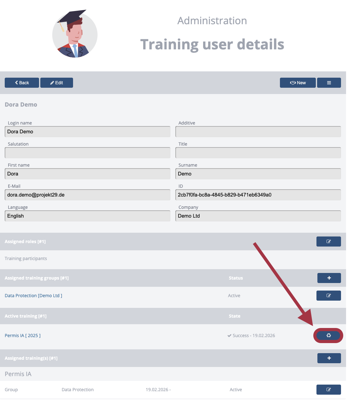Add an assigned training with plus icon
This screenshot has height=400, width=347.
329,358
